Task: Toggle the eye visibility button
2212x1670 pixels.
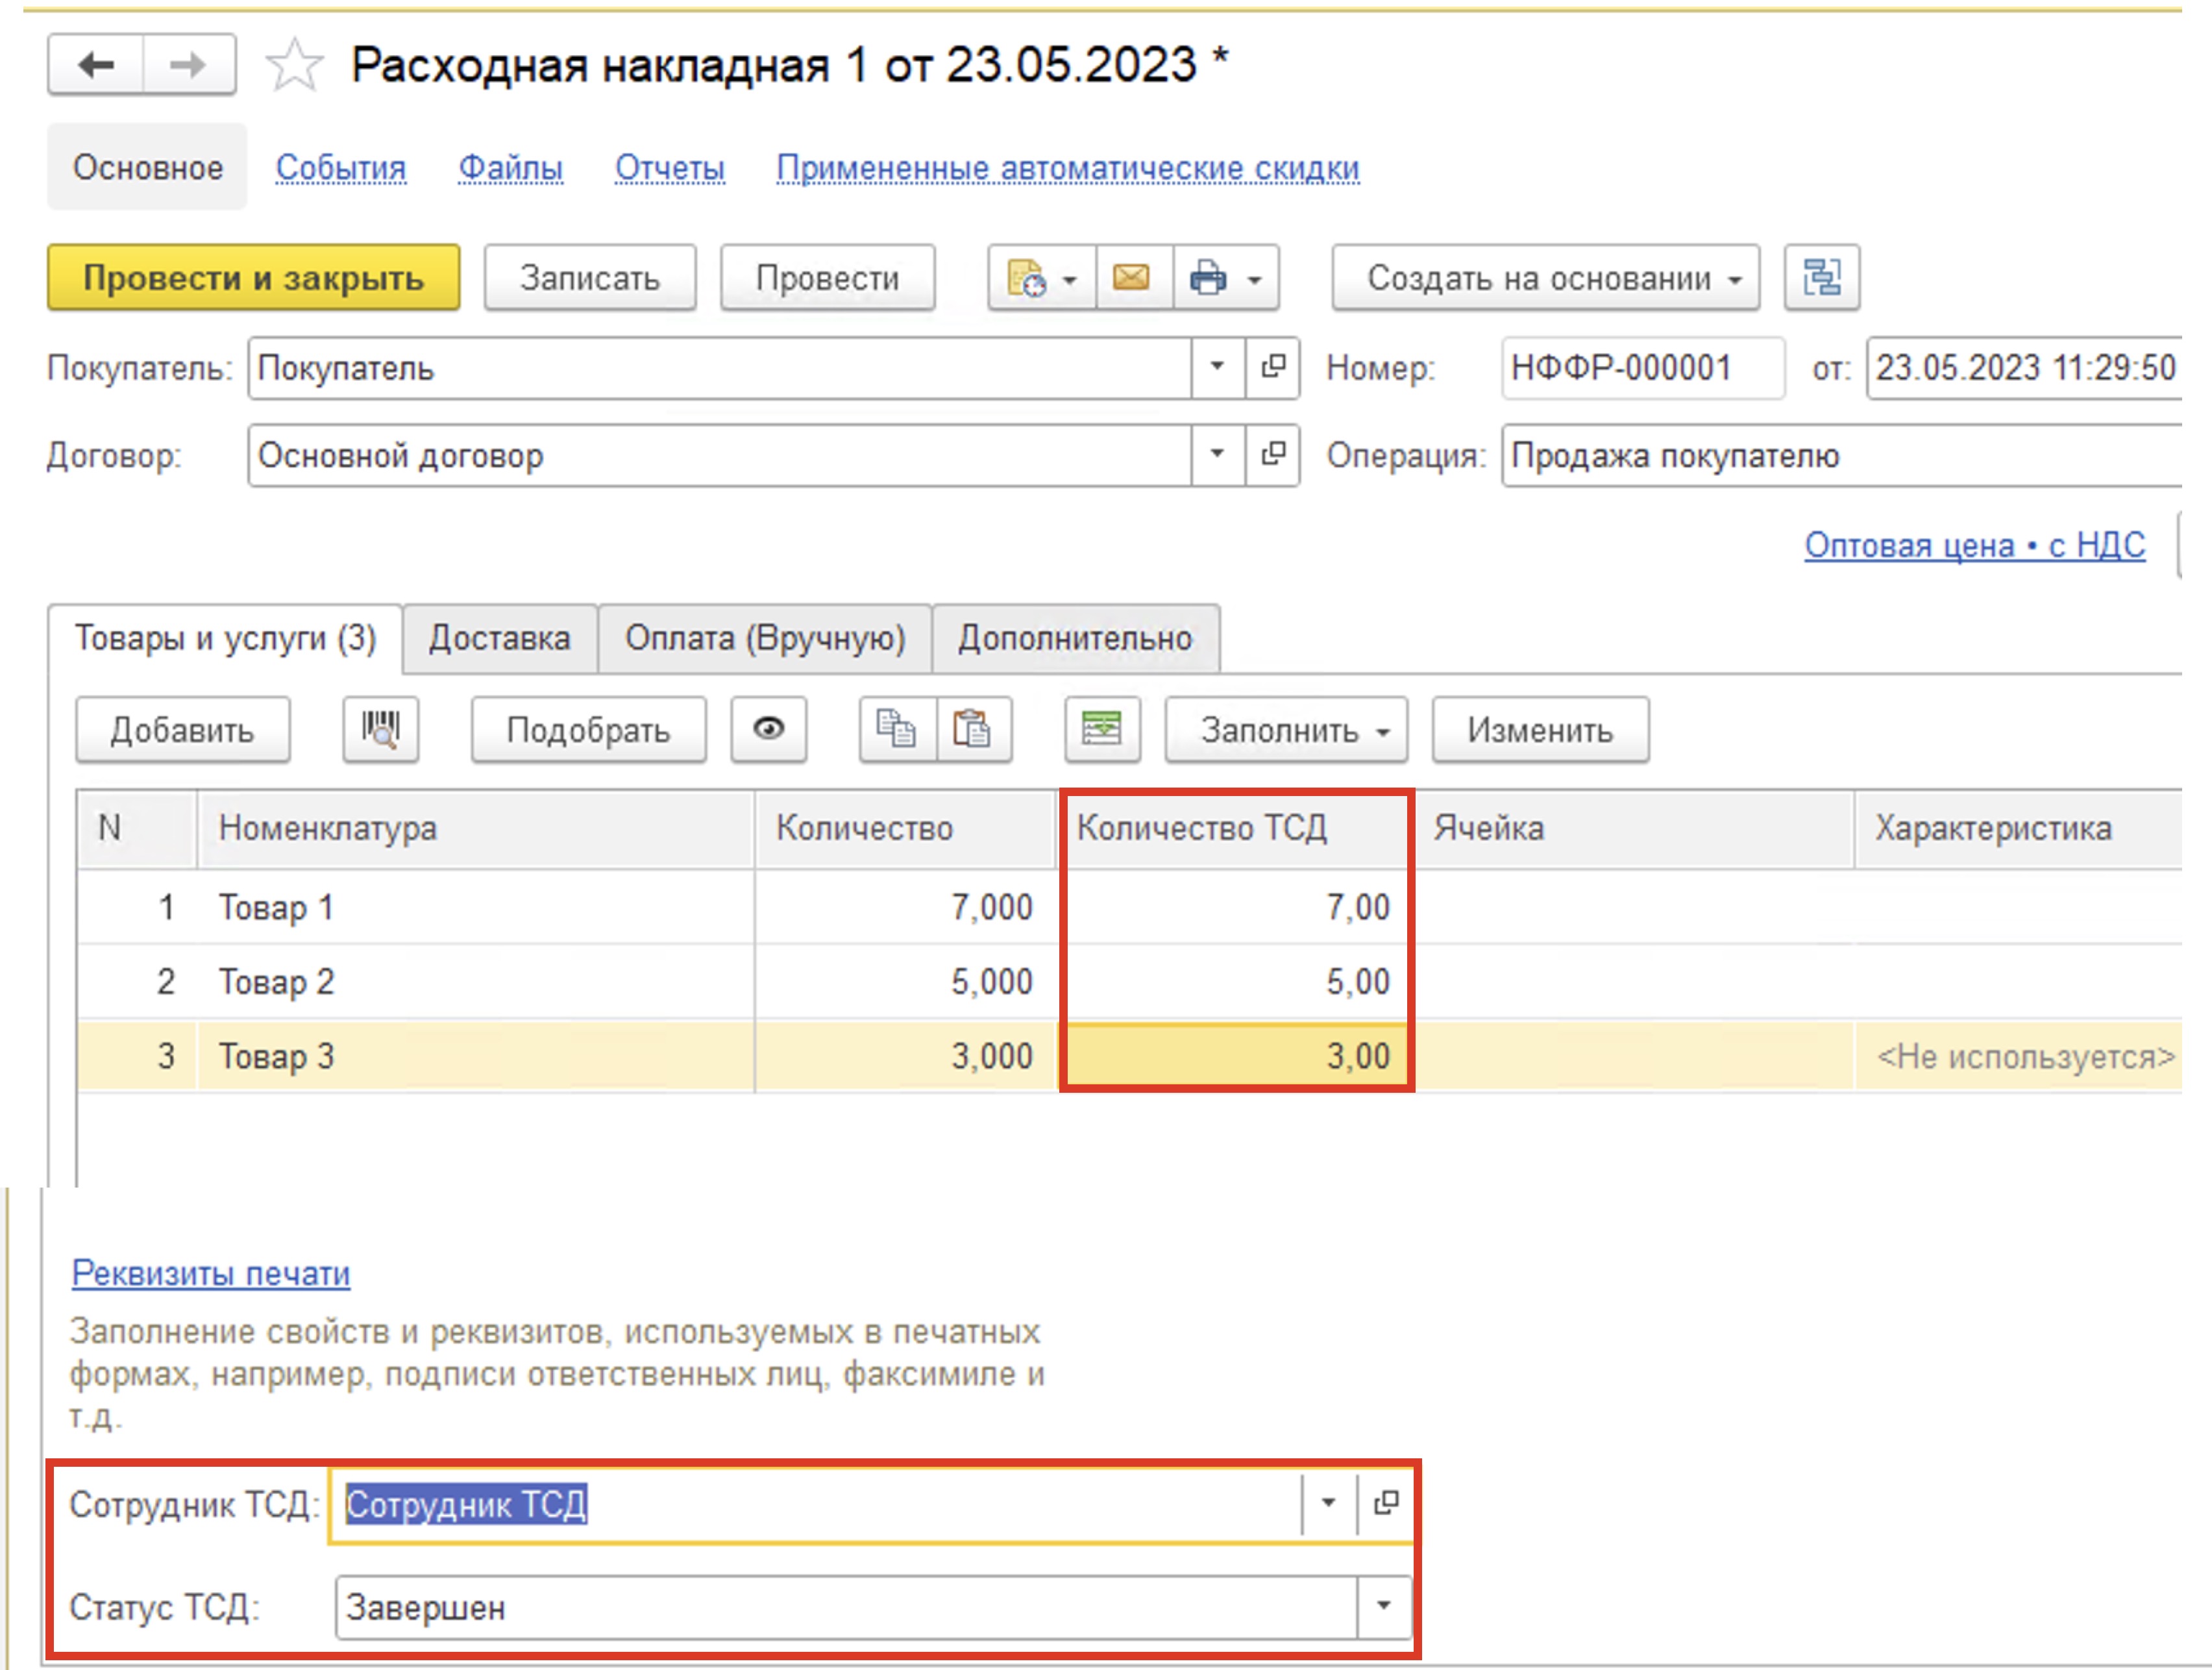Action: tap(768, 730)
